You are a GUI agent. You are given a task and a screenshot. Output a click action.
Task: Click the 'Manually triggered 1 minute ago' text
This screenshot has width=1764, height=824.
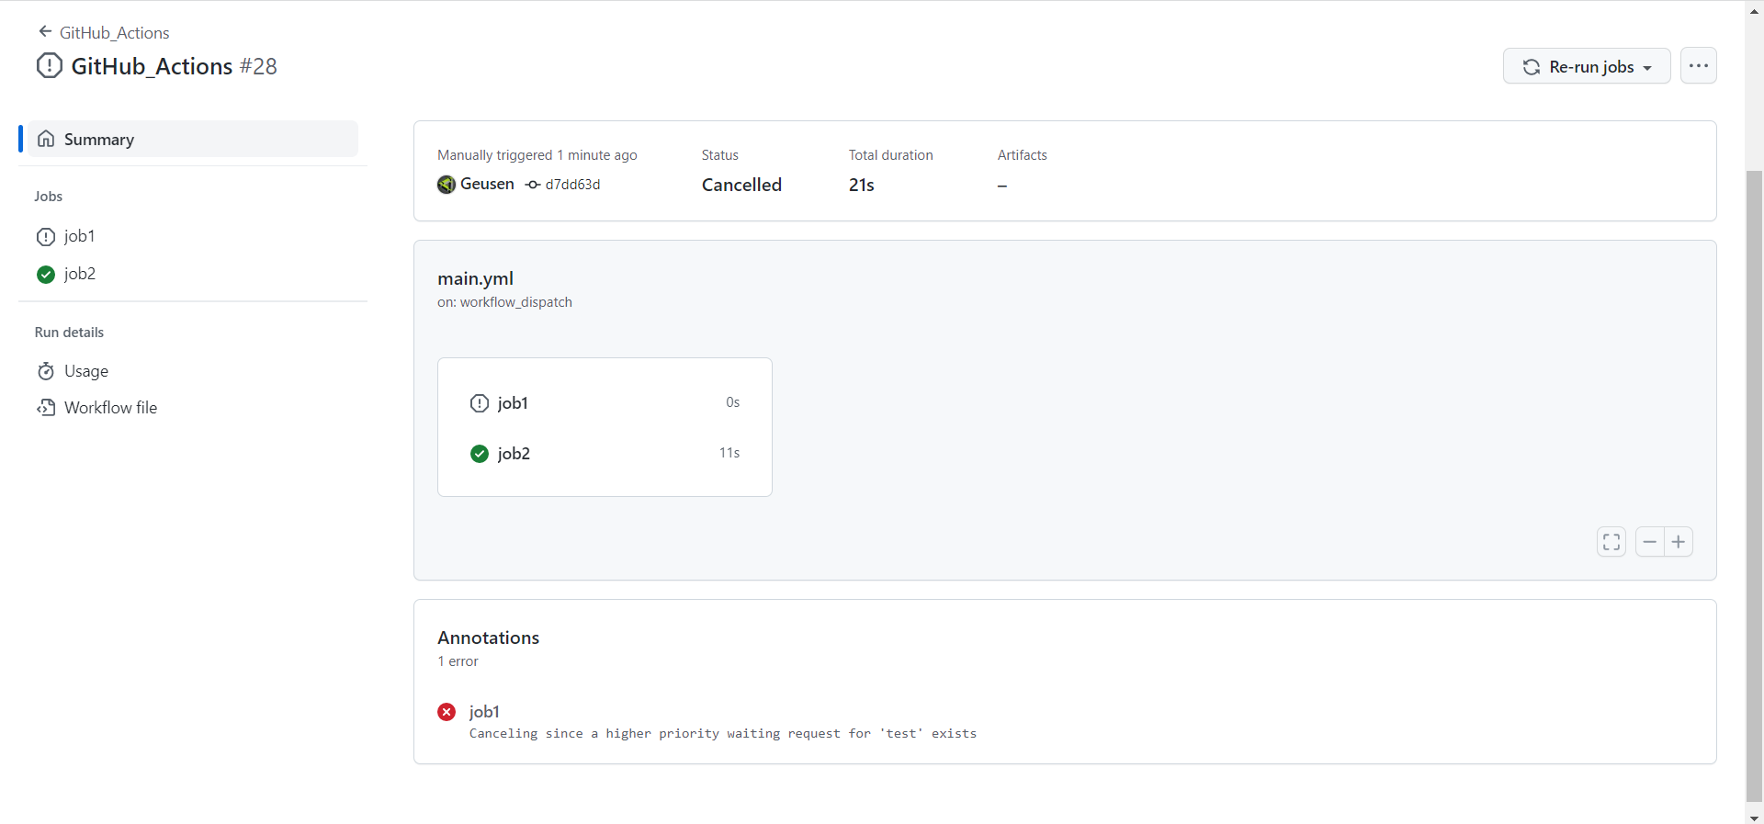(537, 155)
